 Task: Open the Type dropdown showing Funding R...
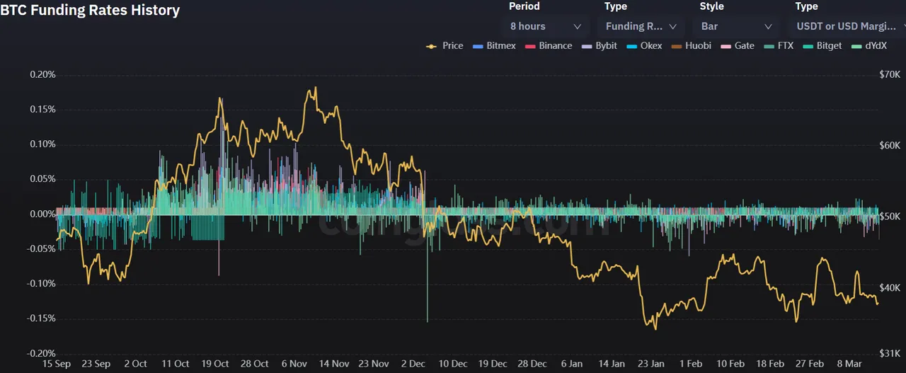pos(641,26)
